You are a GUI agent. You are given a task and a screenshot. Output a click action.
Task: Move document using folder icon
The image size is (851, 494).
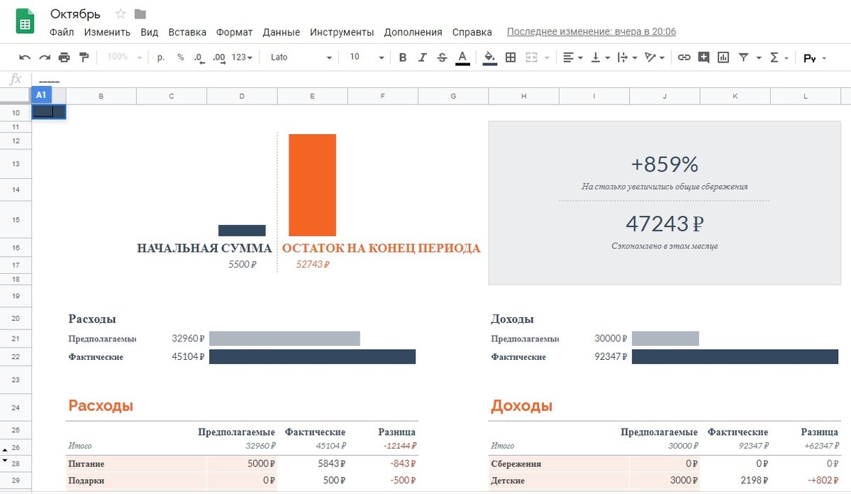(x=140, y=13)
